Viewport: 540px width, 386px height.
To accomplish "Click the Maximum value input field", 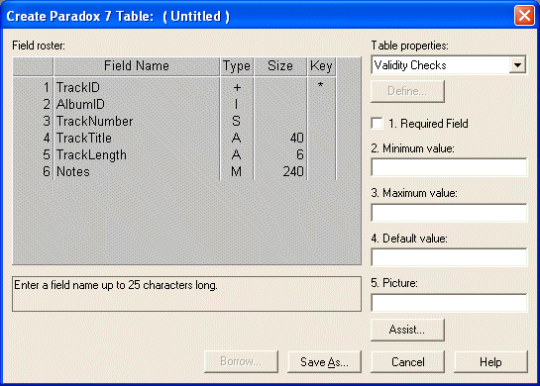I will click(449, 212).
